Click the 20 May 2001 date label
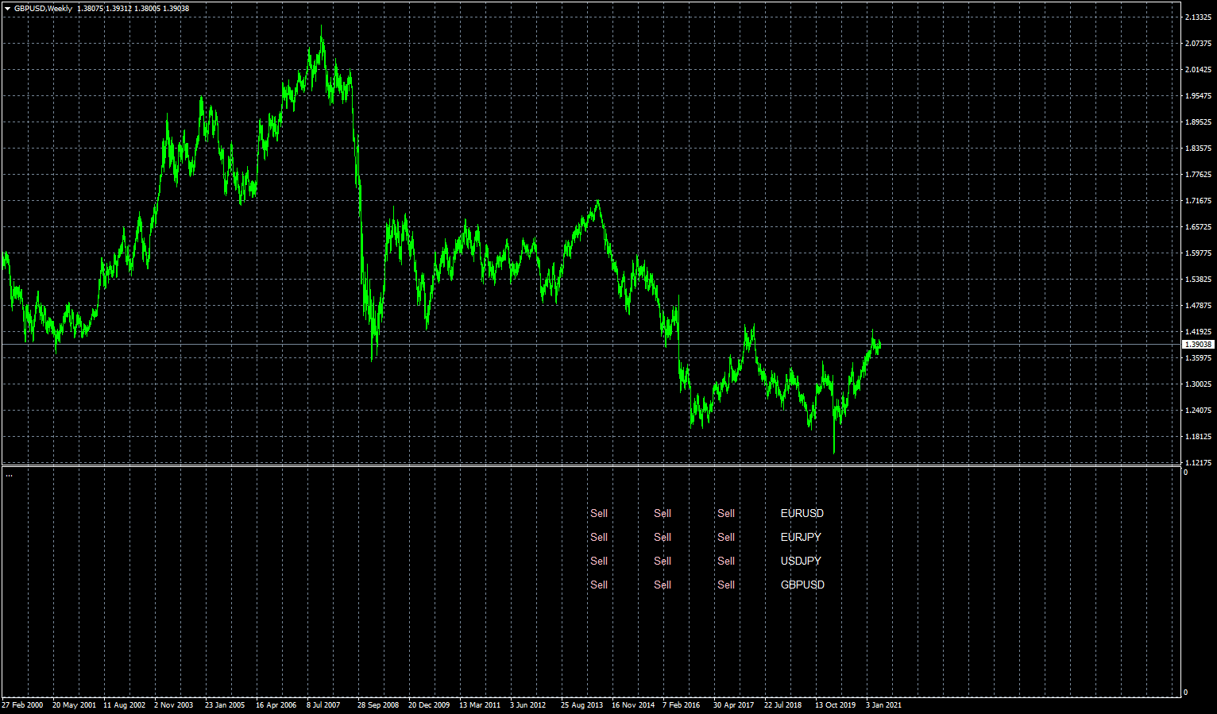This screenshot has width=1217, height=714. tap(74, 704)
